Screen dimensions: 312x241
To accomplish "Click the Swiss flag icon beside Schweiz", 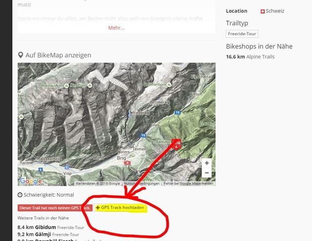I will (263, 11).
